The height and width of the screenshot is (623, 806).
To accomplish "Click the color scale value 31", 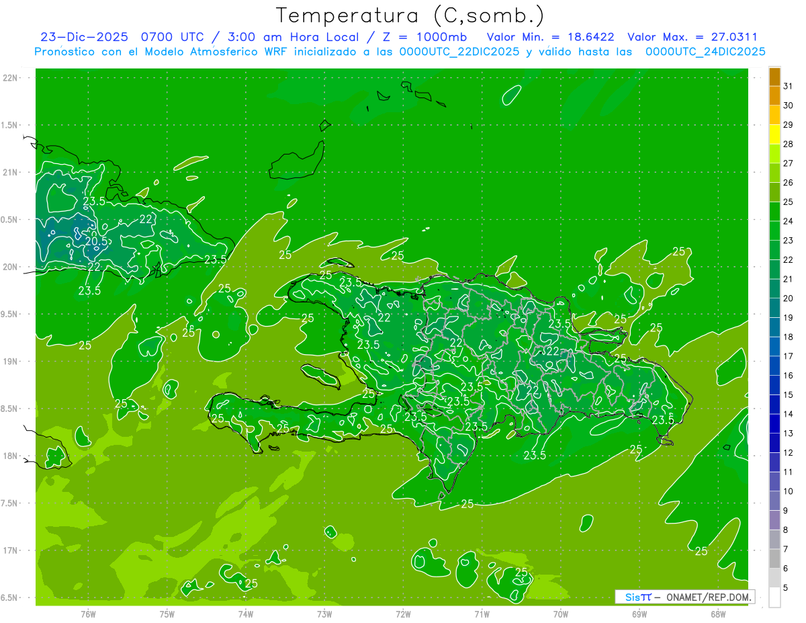I will [789, 86].
